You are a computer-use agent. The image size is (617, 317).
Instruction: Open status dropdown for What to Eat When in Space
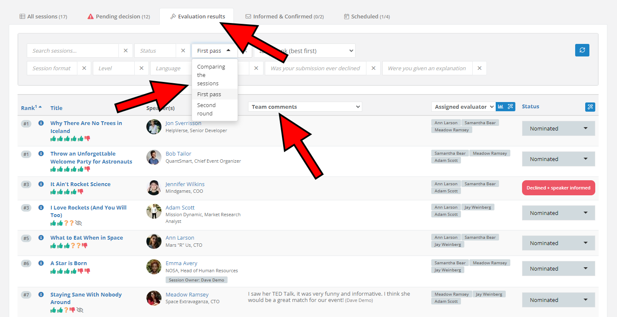click(558, 243)
